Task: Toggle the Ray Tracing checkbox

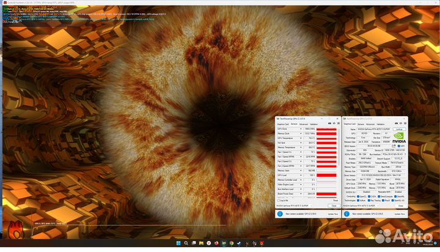Action: [x=369, y=200]
